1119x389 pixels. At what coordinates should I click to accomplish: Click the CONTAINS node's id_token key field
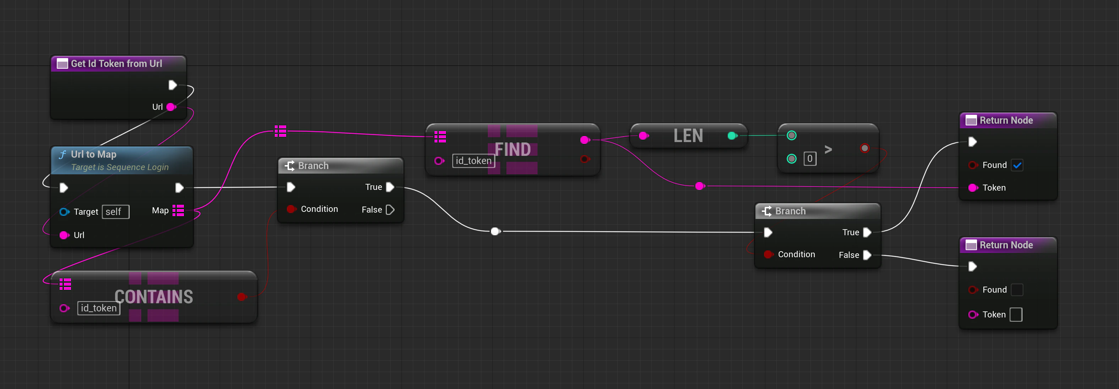99,308
